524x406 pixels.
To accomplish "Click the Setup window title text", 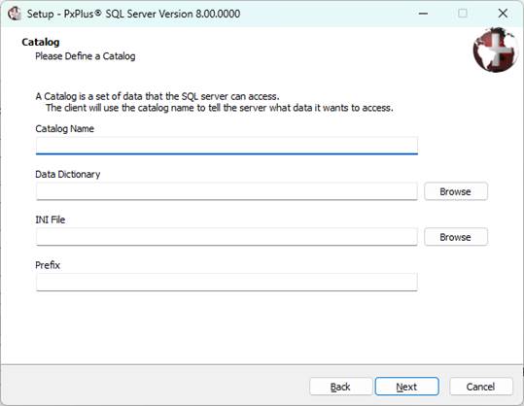I will (133, 14).
